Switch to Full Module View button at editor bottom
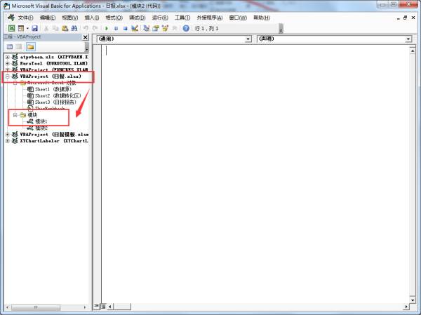The width and height of the screenshot is (421, 315). pos(102,306)
